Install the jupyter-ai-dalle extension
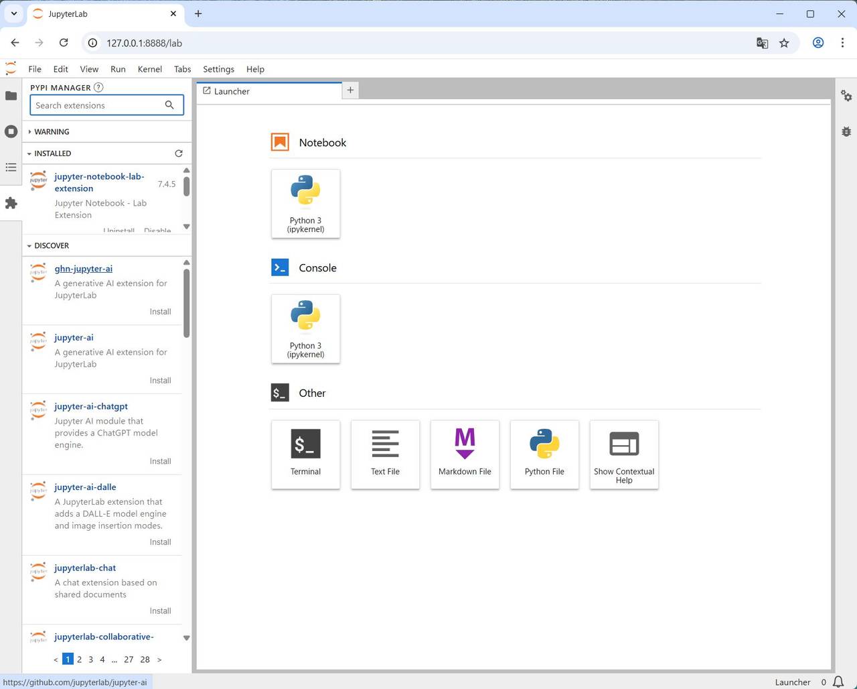Screen dimensions: 857x689 [x=160, y=542]
